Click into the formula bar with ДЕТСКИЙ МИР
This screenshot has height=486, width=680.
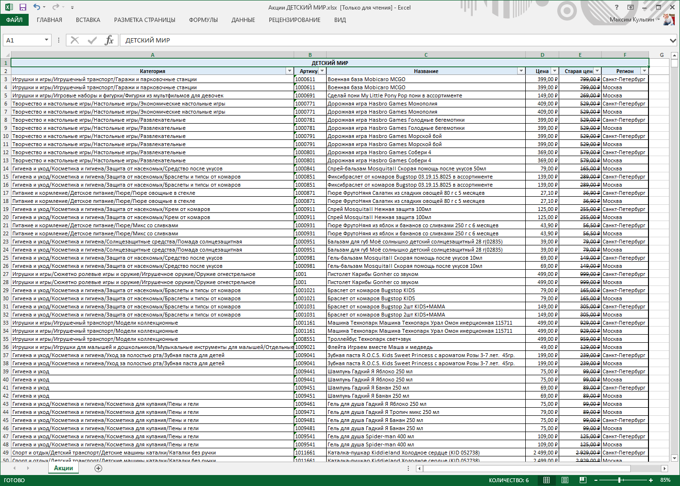[393, 40]
